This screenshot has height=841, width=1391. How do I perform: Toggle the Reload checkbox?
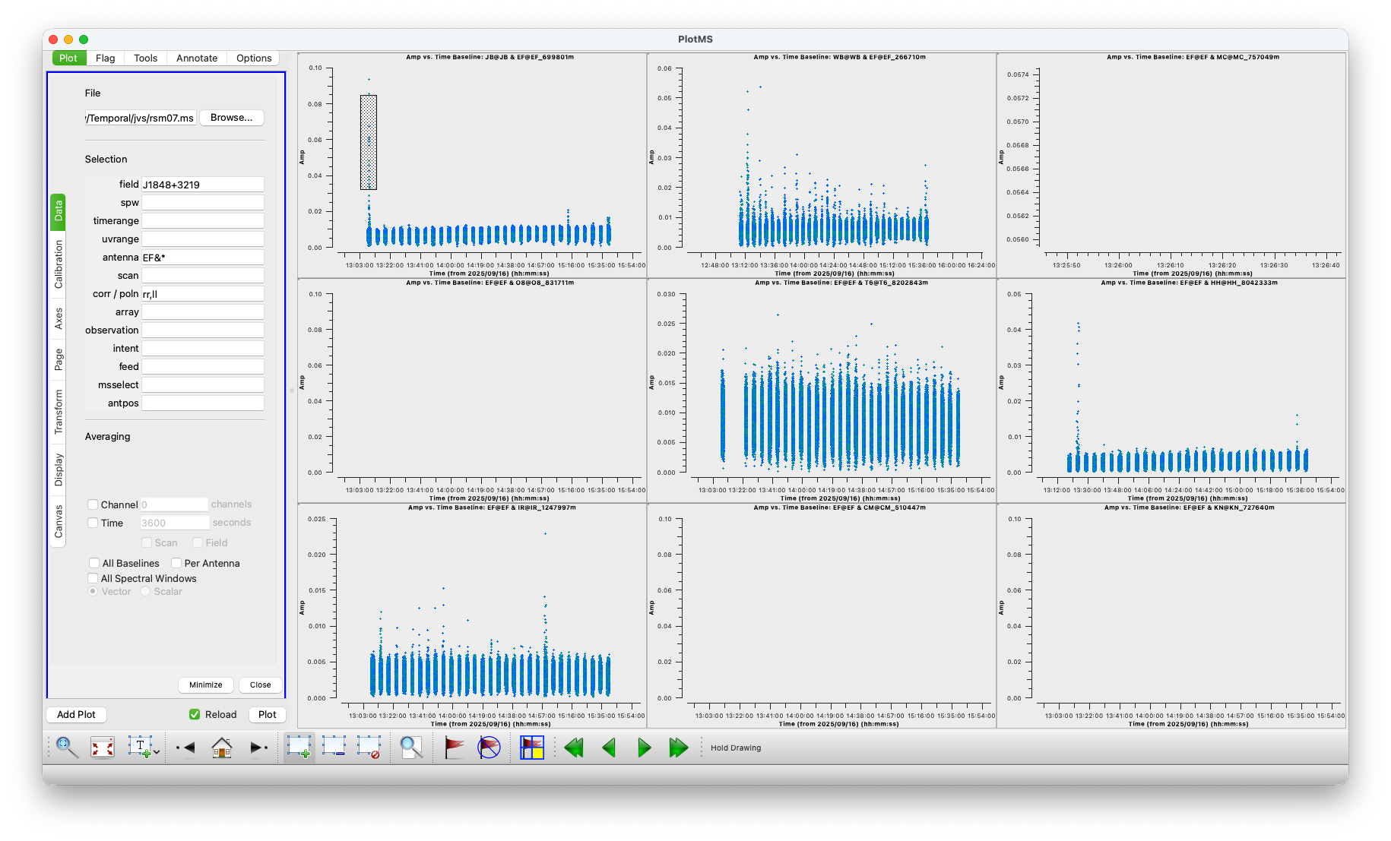pyautogui.click(x=195, y=714)
